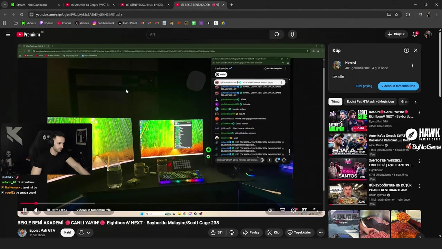Screen dimensions: 442x249
Task: Expand the tab search dropdown in Chrome
Action: 4,5
